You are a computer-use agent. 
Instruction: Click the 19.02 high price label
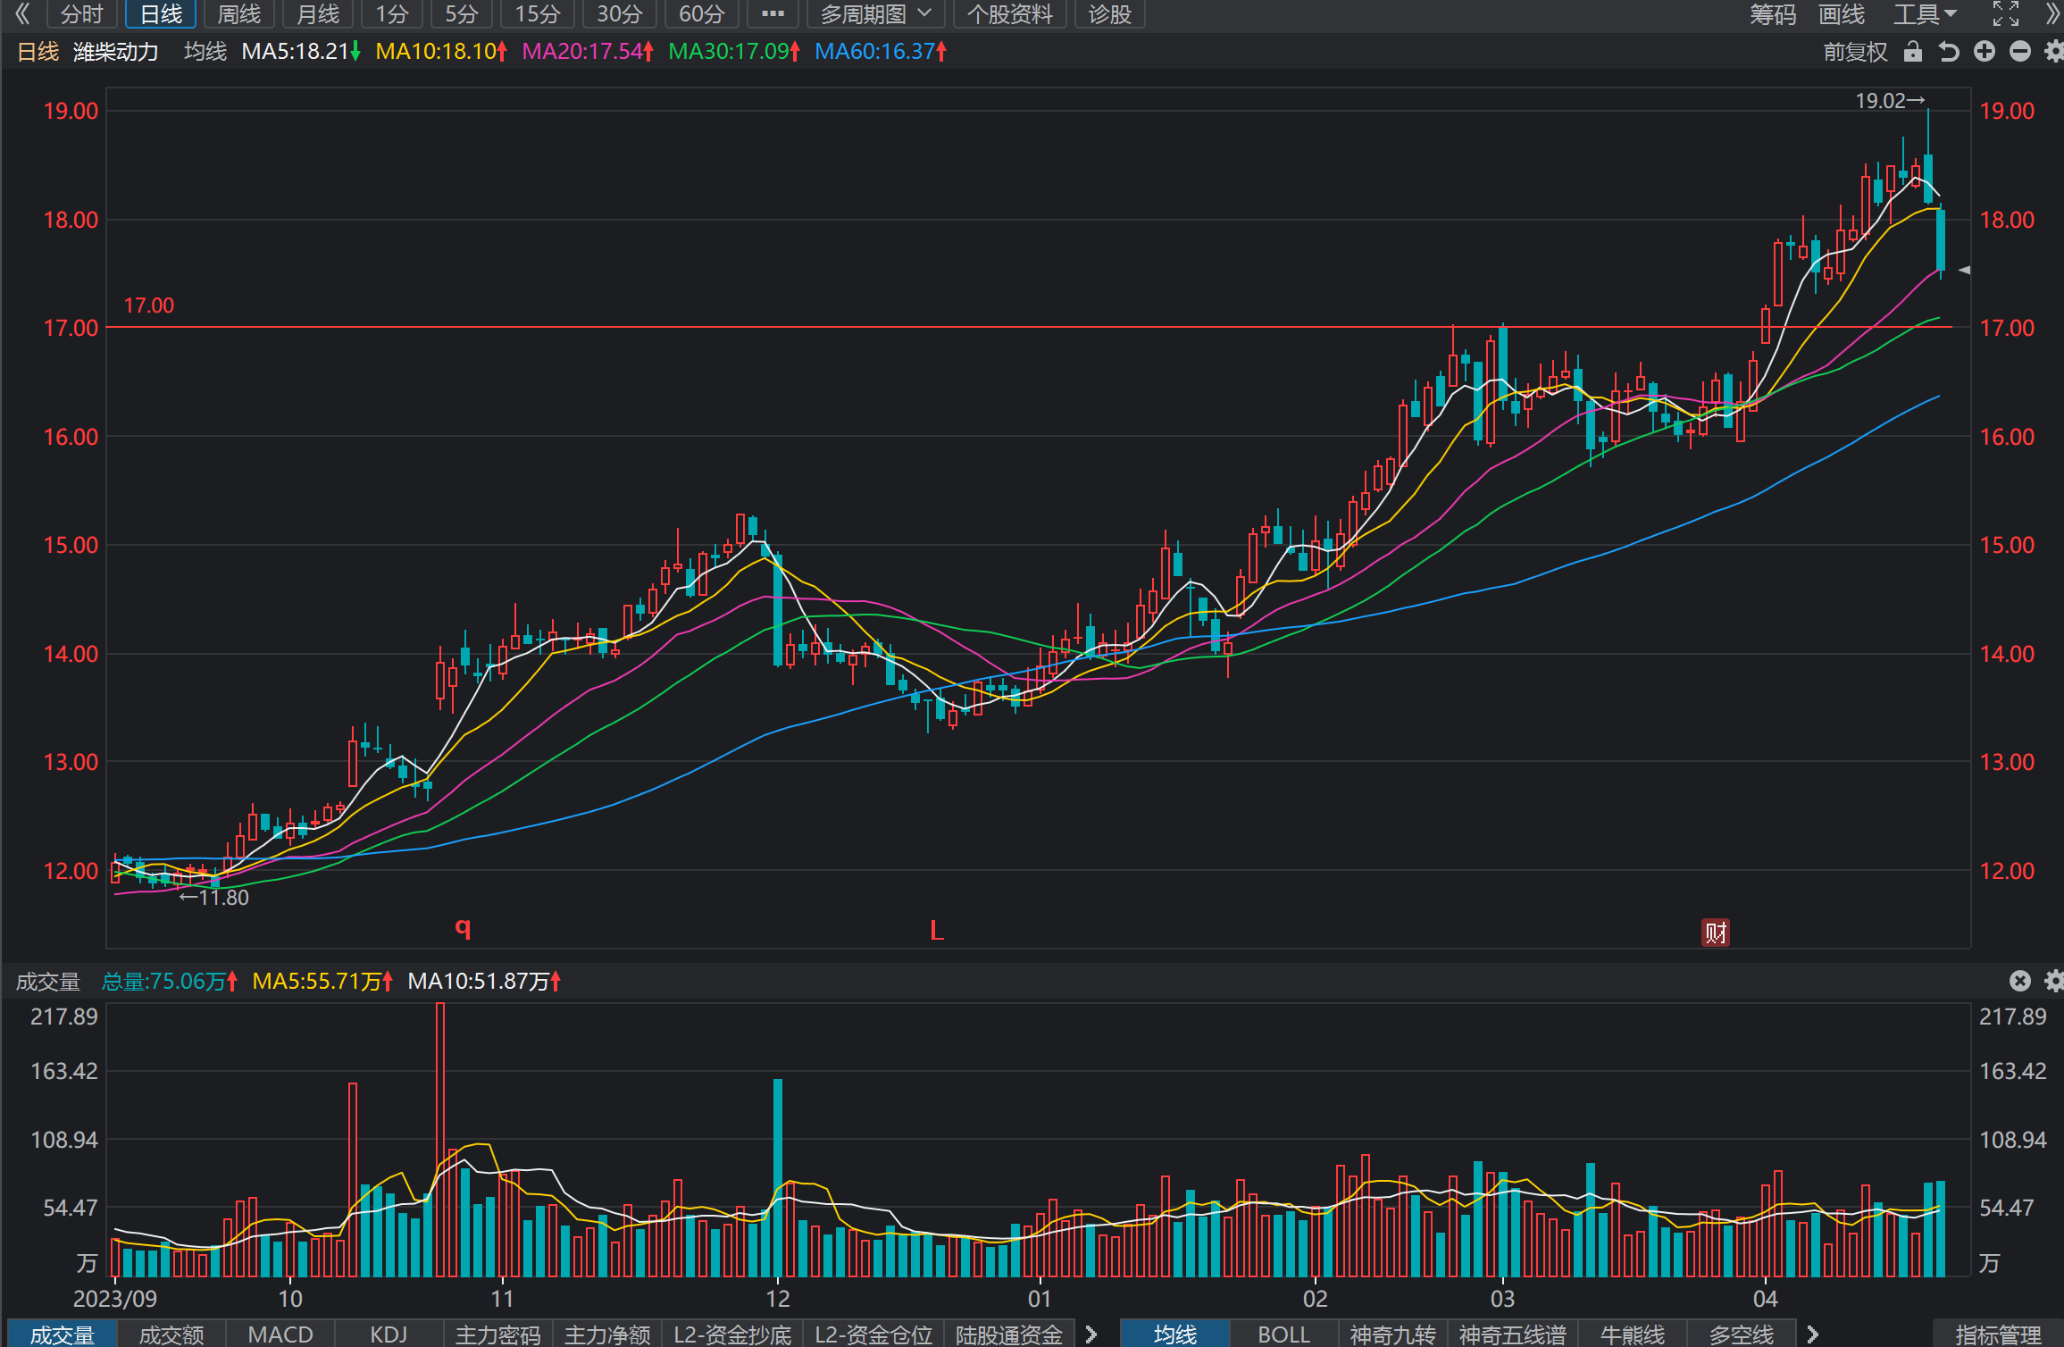coord(1890,101)
